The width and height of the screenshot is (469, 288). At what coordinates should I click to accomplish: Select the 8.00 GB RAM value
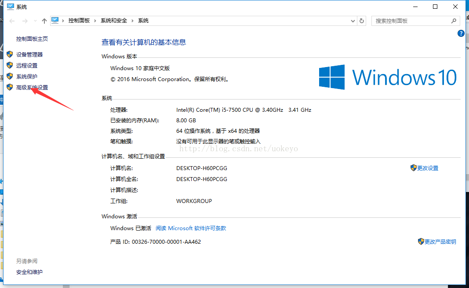click(186, 121)
